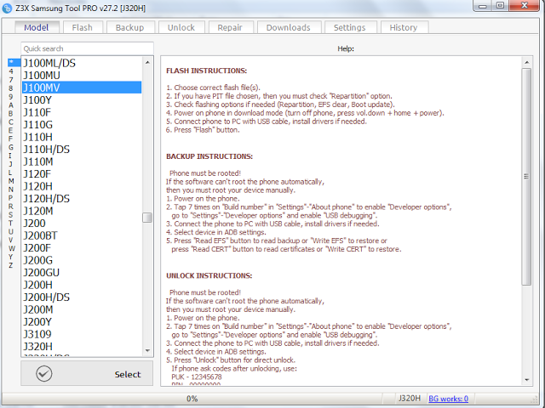Jump to index letter S
The height and width of the screenshot is (408, 545).
11,215
